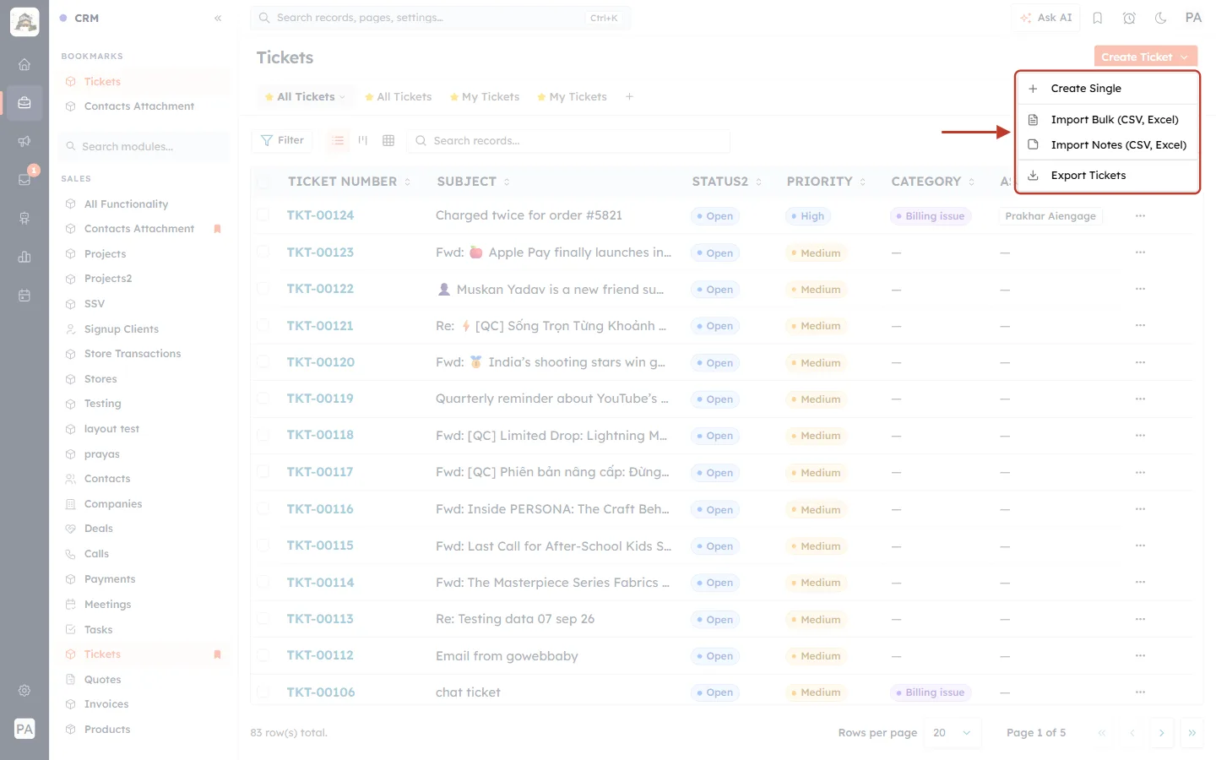Sort by the Category column arrows

point(971,182)
